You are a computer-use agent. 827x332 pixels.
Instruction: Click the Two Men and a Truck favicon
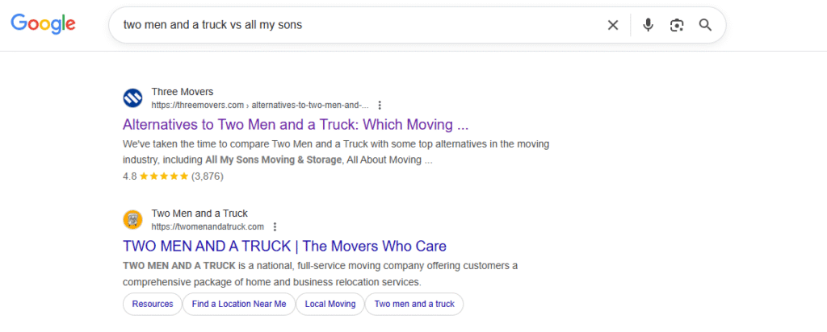132,220
